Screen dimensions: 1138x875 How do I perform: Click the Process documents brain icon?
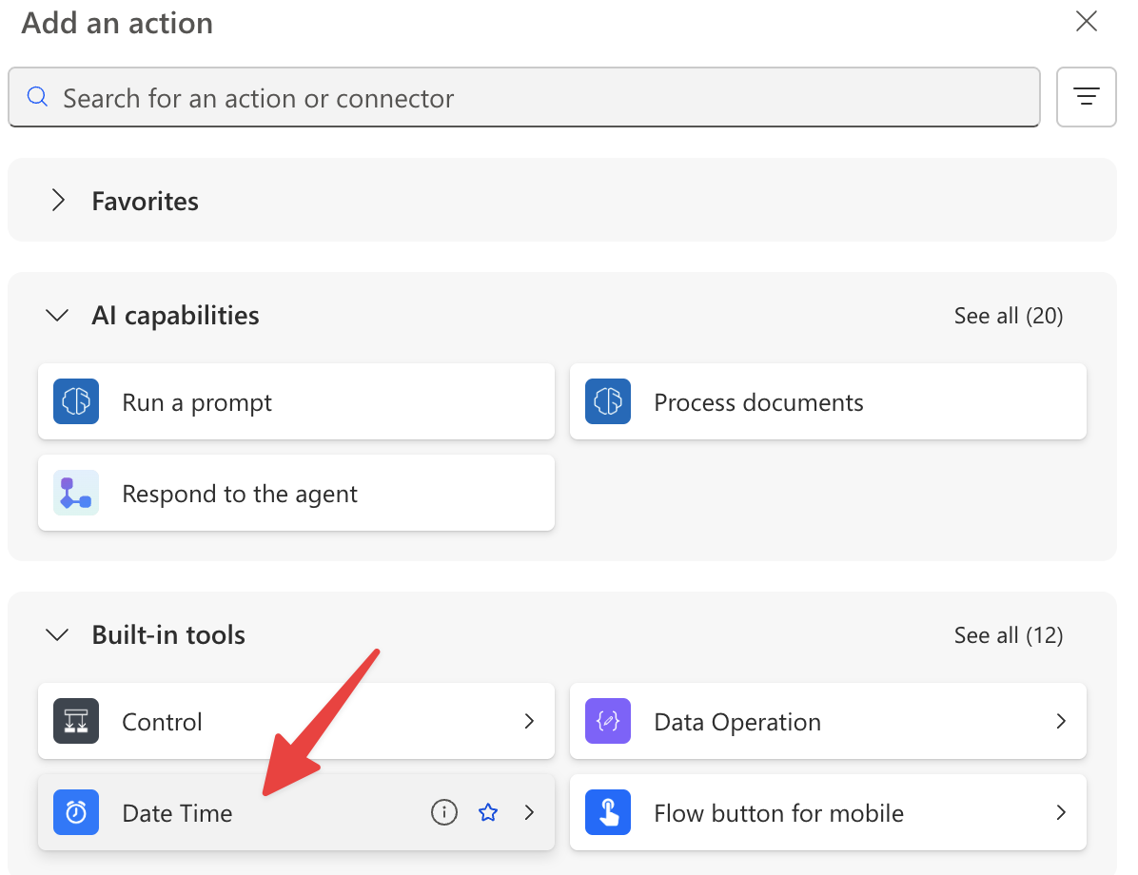pos(608,401)
